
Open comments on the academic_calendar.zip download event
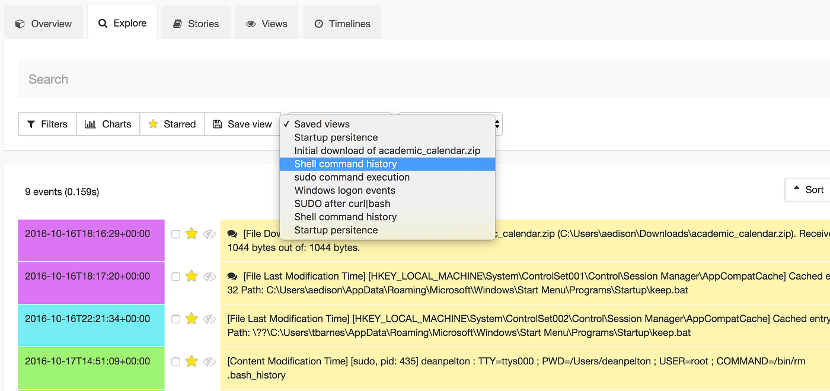pyautogui.click(x=232, y=234)
